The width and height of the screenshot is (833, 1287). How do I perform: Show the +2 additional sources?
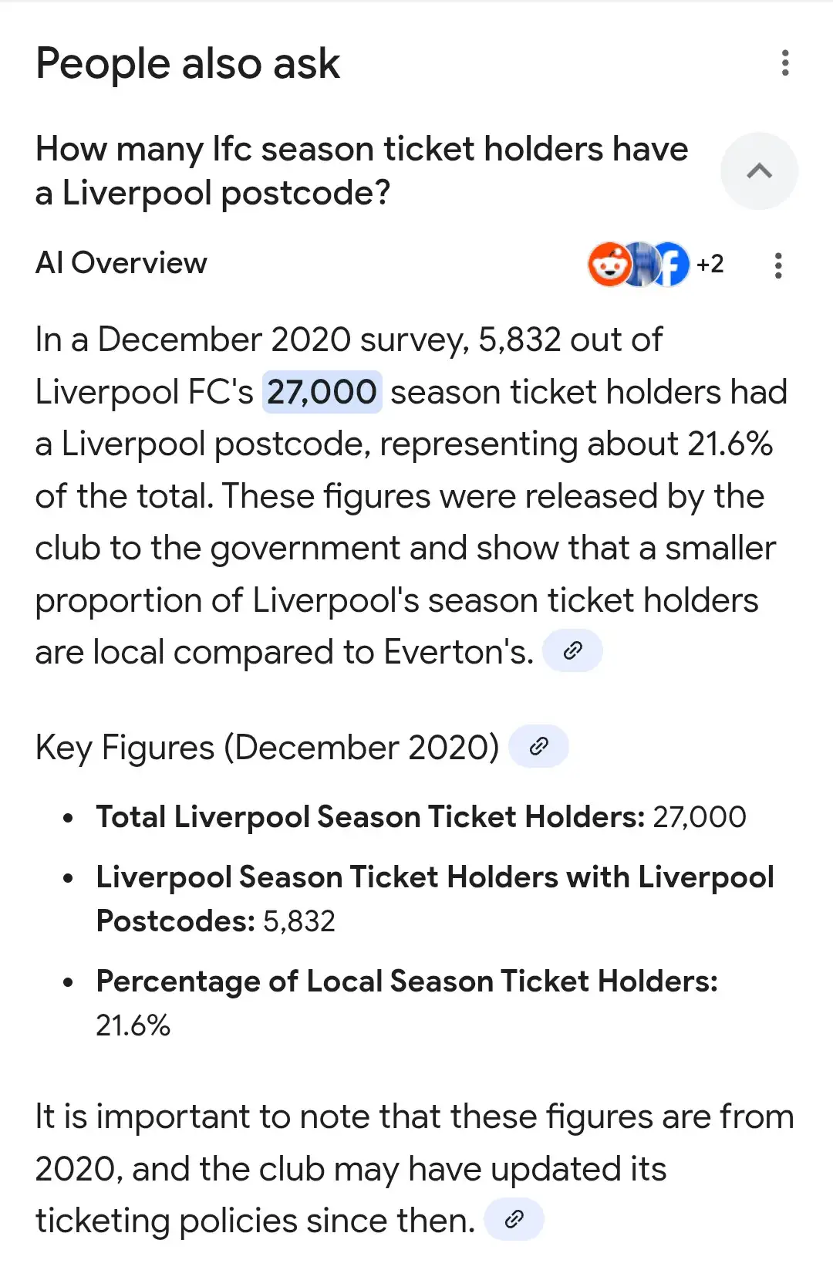point(710,265)
